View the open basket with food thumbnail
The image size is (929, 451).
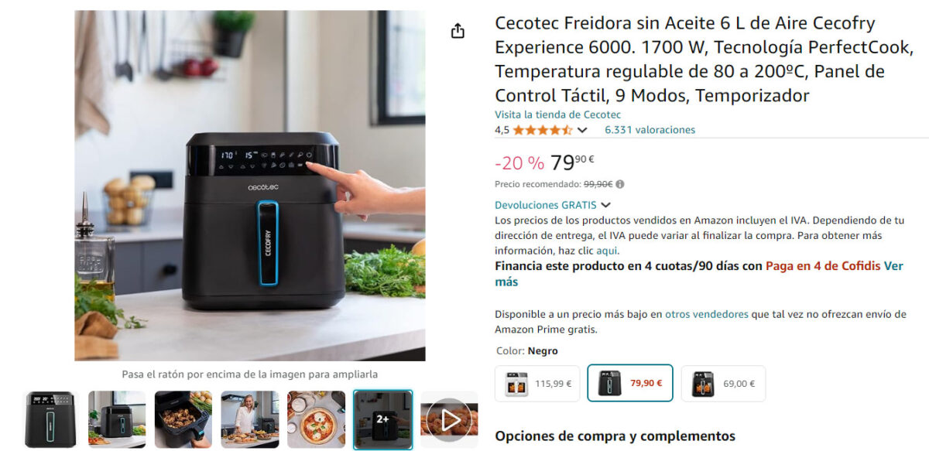[x=183, y=420]
